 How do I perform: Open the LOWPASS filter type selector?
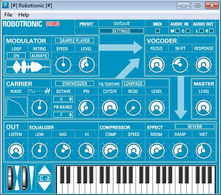(133, 83)
